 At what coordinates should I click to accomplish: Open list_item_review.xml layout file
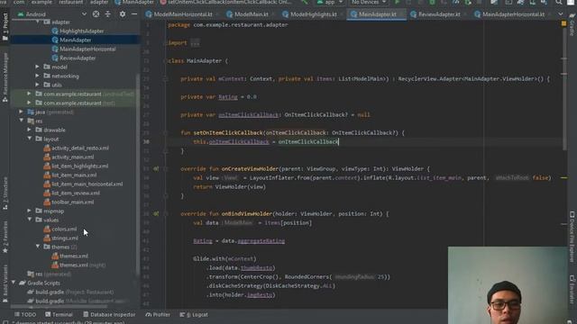(x=71, y=193)
